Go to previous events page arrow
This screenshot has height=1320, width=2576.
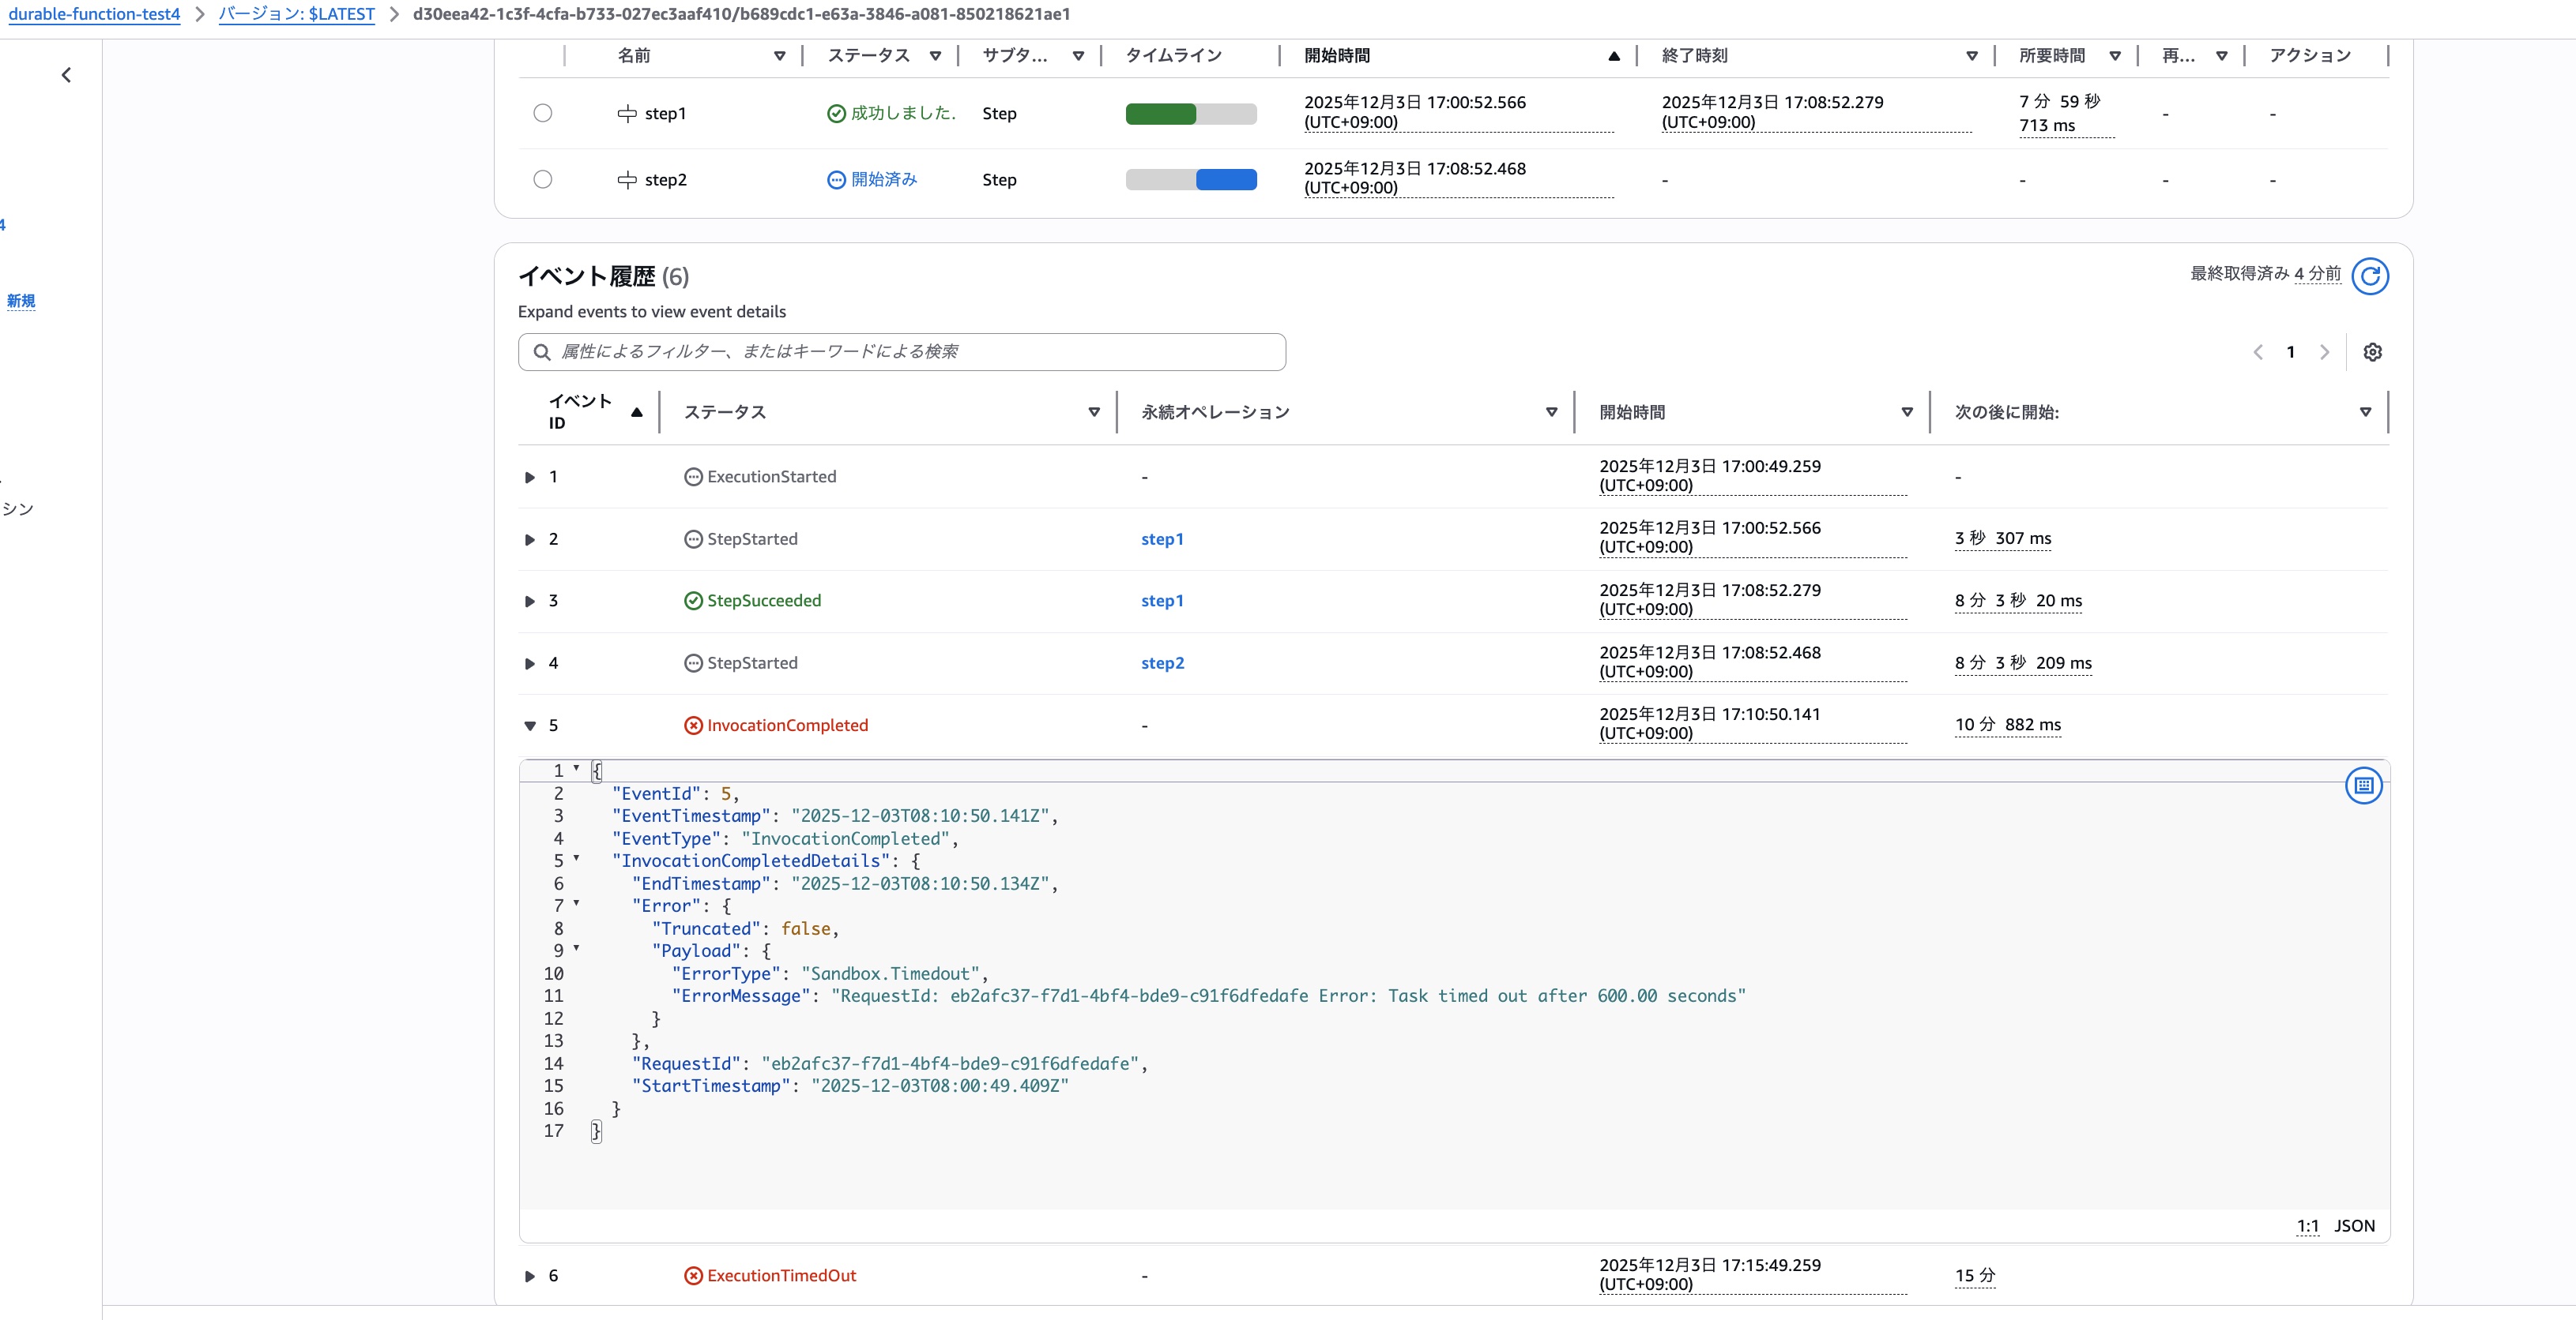point(2258,352)
